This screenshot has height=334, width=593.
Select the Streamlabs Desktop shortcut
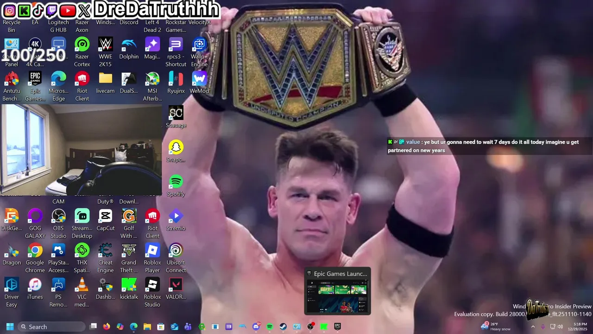82,224
